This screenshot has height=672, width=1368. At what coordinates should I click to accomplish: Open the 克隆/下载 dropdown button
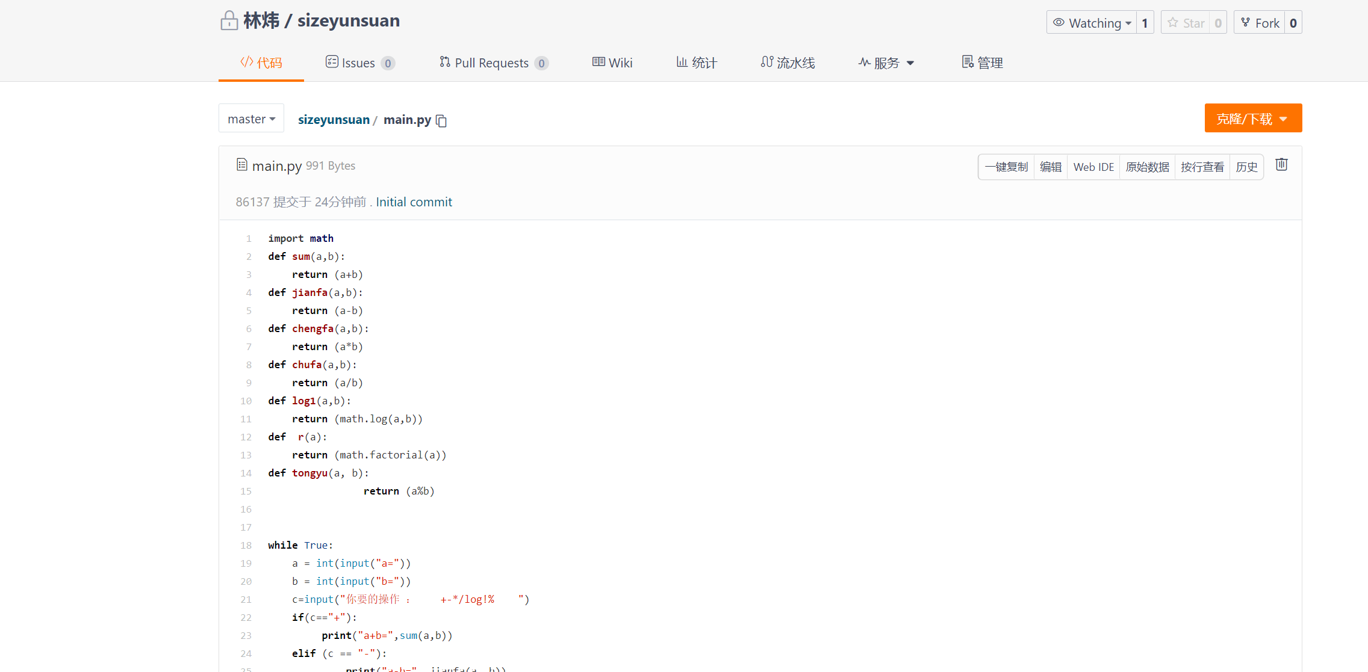[x=1252, y=119]
